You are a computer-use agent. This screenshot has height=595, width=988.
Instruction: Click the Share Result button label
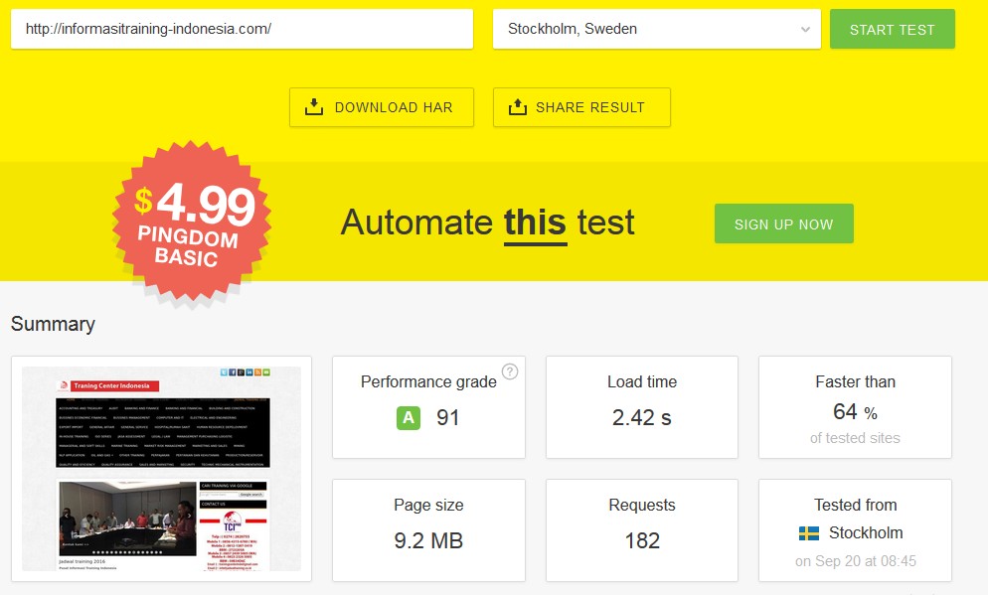[590, 107]
